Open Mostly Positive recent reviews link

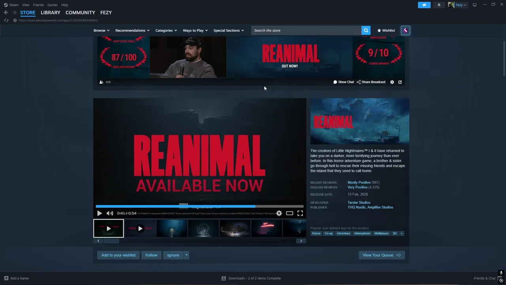(x=359, y=182)
